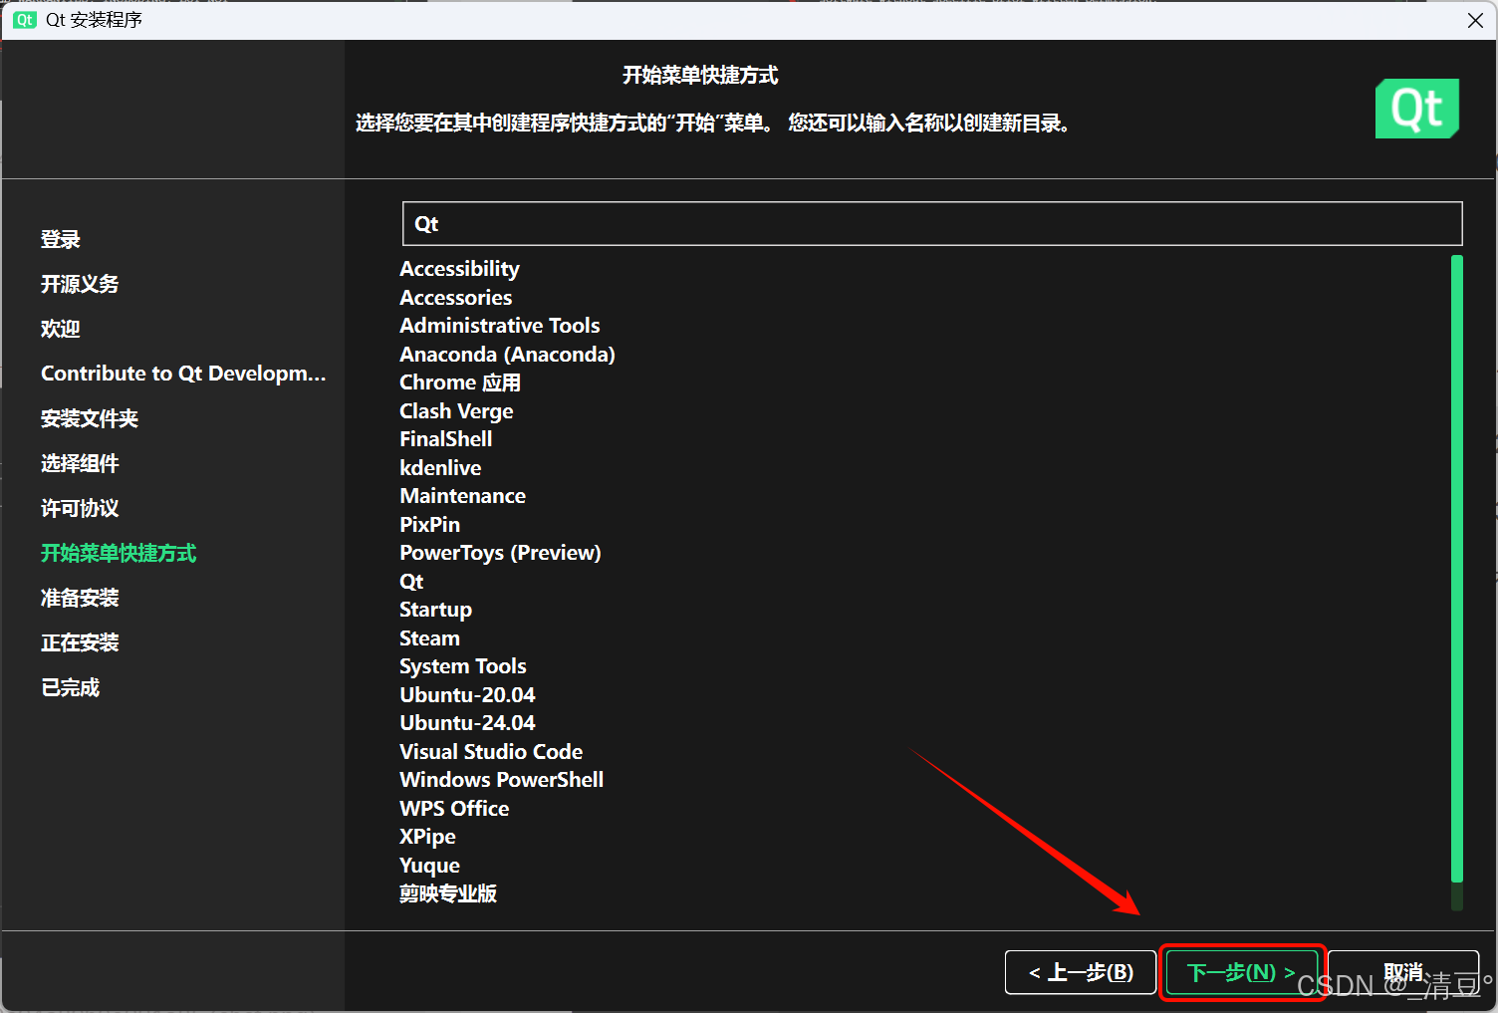Image resolution: width=1498 pixels, height=1013 pixels.
Task: Select Maintenance folder
Action: pos(462,496)
